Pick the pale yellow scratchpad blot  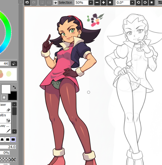tap(9, 74)
